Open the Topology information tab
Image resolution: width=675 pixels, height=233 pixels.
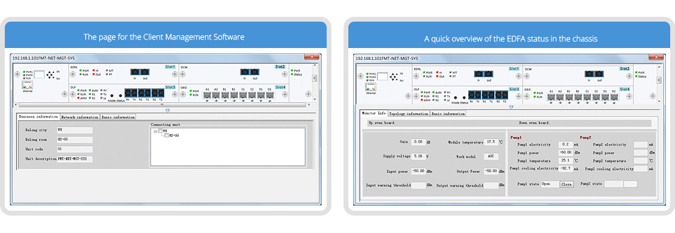409,113
